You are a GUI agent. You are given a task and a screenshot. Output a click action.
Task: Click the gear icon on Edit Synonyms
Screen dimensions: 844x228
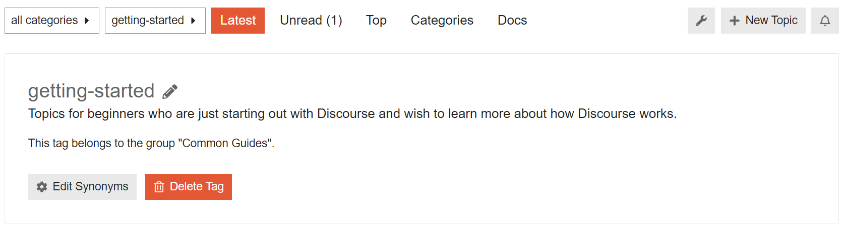pos(42,187)
